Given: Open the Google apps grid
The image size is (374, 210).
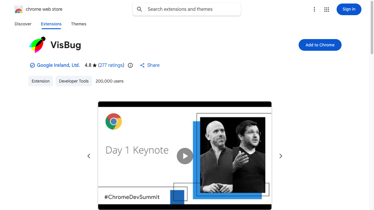Looking at the screenshot, I should click(x=327, y=9).
